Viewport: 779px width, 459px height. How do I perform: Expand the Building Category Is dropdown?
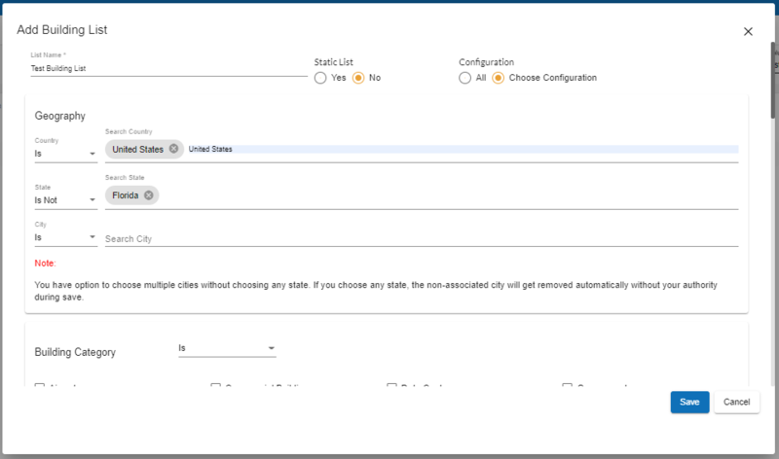(227, 348)
